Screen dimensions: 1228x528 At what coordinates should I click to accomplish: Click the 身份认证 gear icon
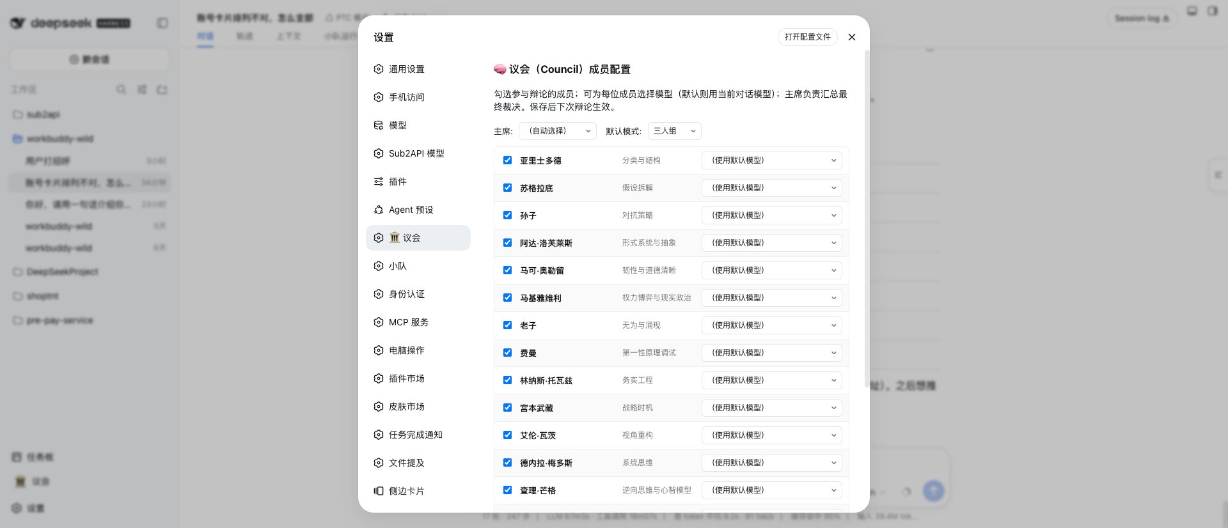379,294
